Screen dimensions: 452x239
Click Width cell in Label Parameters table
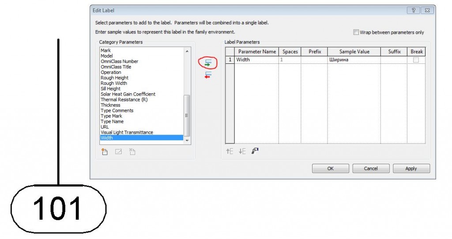click(x=256, y=59)
